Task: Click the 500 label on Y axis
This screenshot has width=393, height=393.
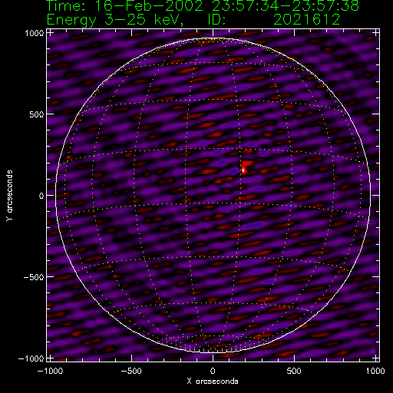Action: pos(37,114)
